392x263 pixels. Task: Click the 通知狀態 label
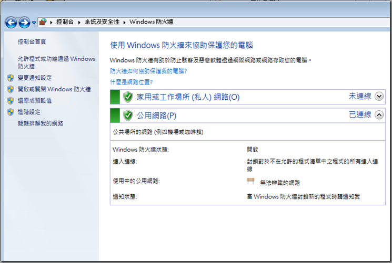click(x=125, y=197)
